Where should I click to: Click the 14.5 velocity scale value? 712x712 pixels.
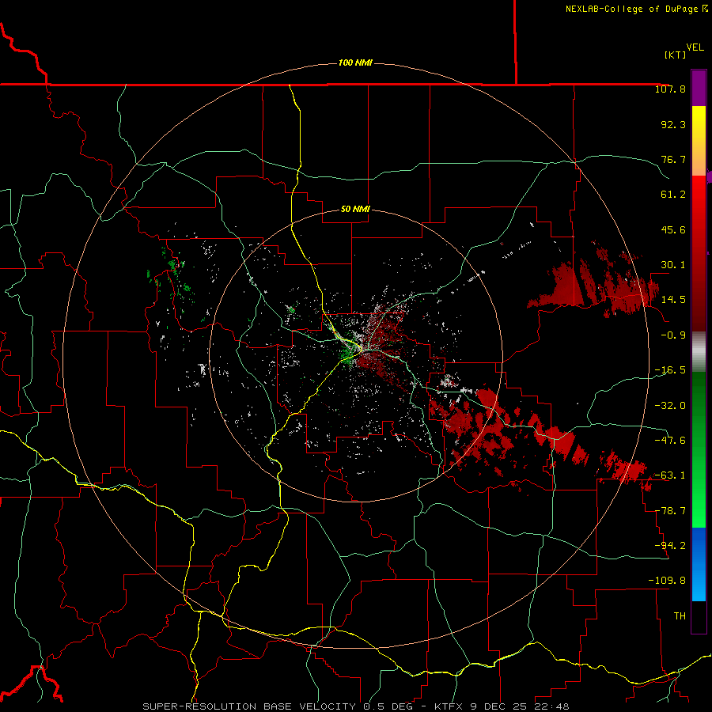[673, 300]
